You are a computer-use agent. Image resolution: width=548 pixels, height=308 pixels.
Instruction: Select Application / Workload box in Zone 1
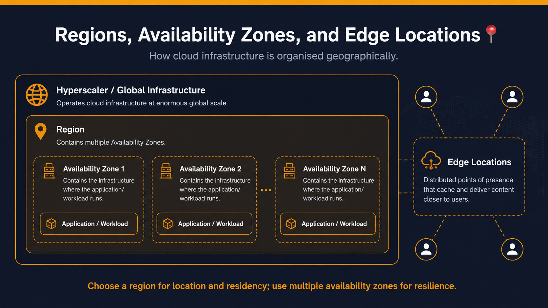point(89,224)
